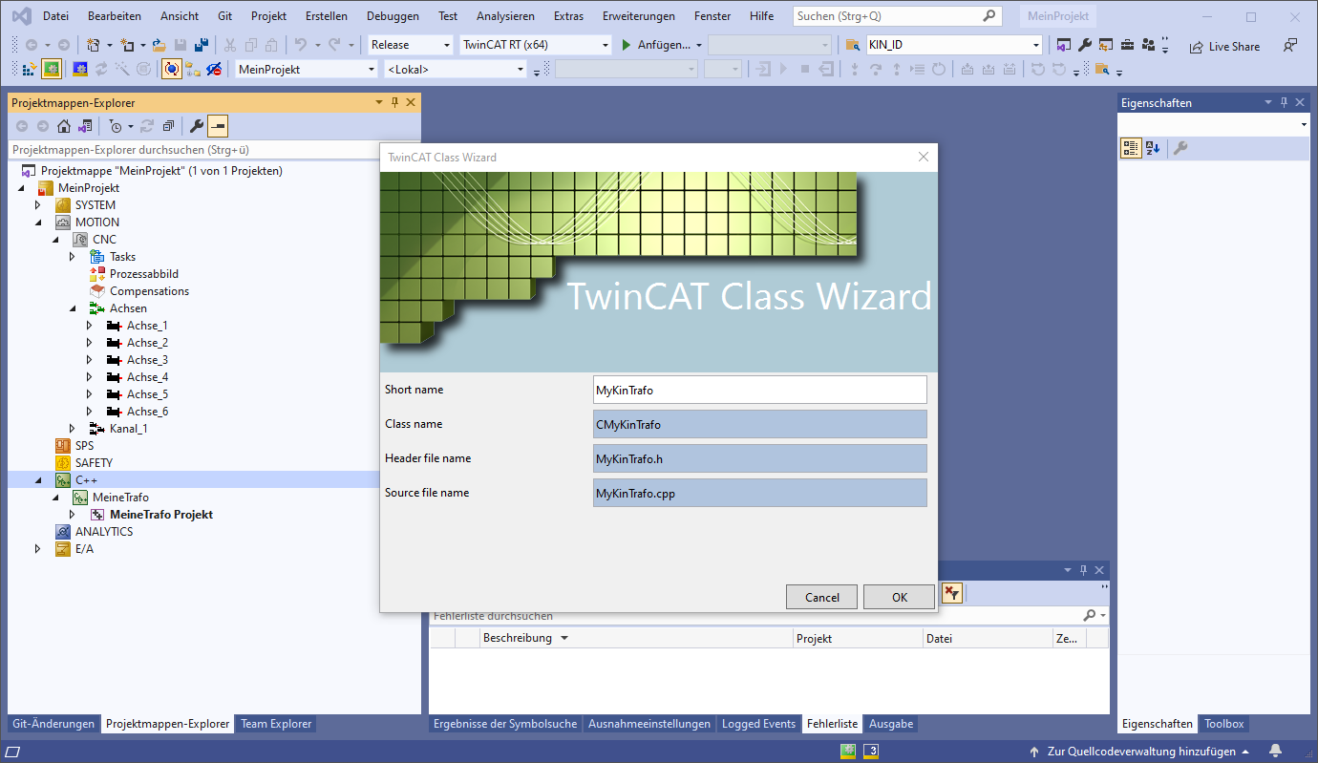Click the Live Share button
This screenshot has width=1318, height=763.
1224,47
